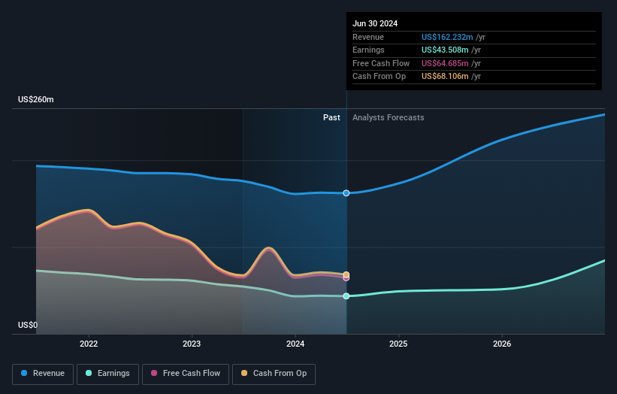Click the pink Free Cash Flow data point
Image resolution: width=617 pixels, height=394 pixels.
click(346, 278)
